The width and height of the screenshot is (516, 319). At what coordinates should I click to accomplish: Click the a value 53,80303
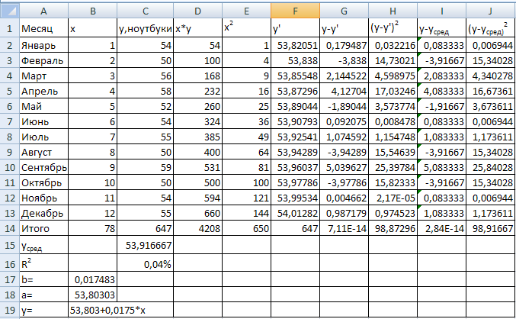point(93,295)
